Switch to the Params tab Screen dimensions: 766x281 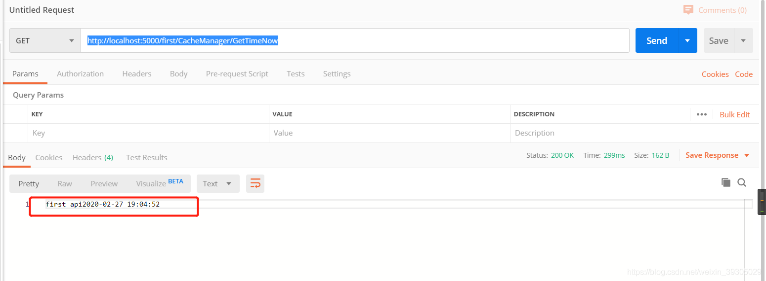(25, 74)
